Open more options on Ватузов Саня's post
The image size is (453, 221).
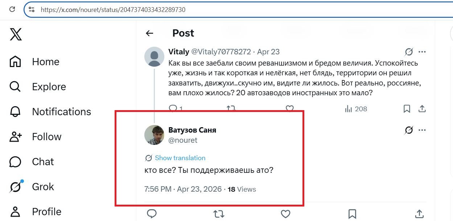(422, 130)
